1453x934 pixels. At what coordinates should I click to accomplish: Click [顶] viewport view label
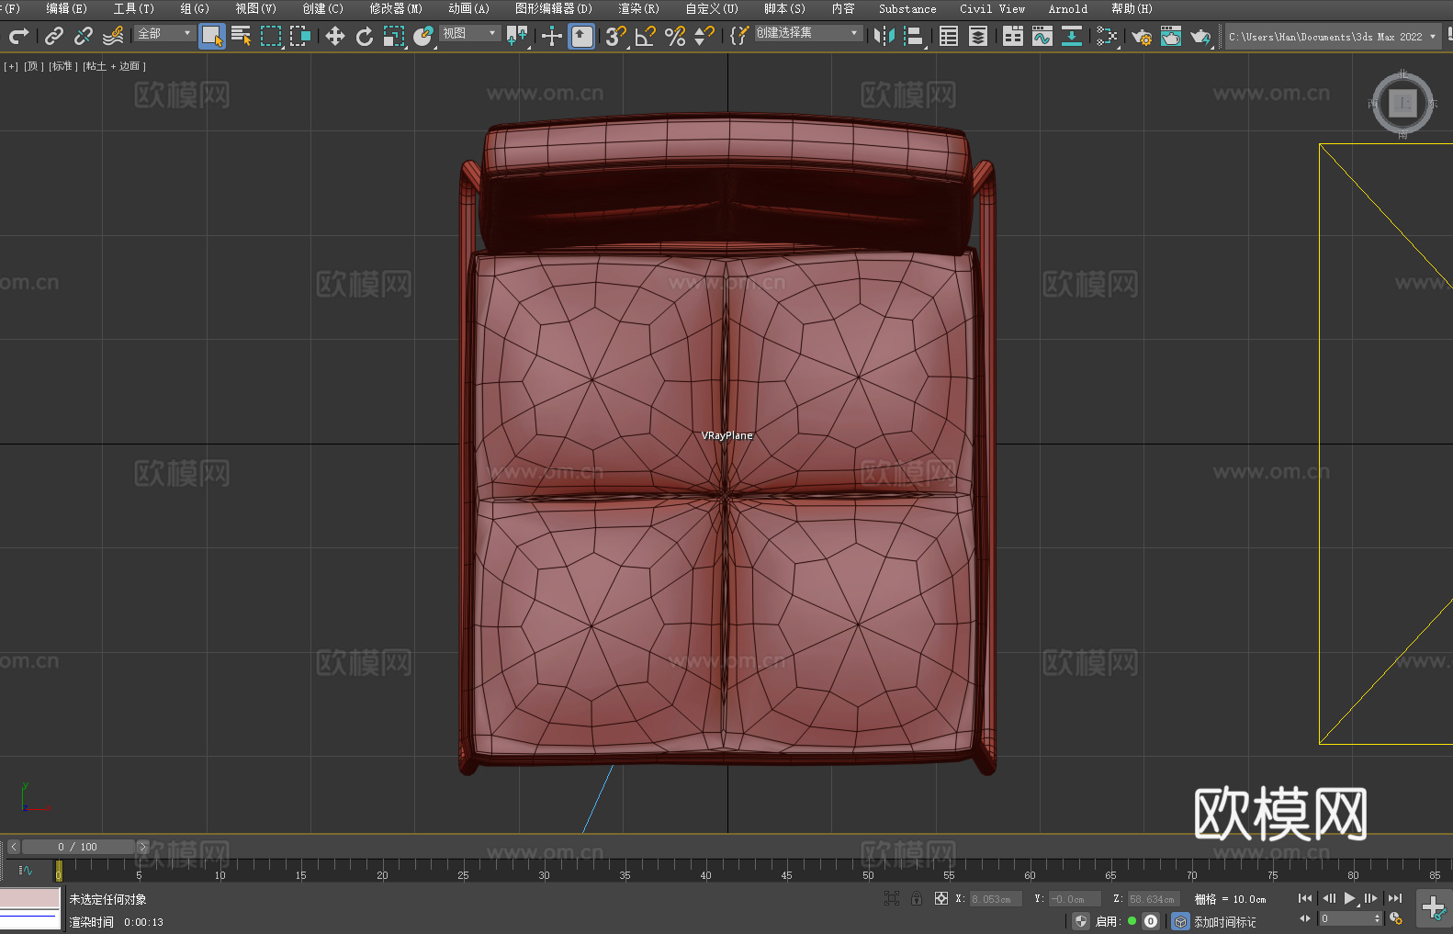pos(33,66)
